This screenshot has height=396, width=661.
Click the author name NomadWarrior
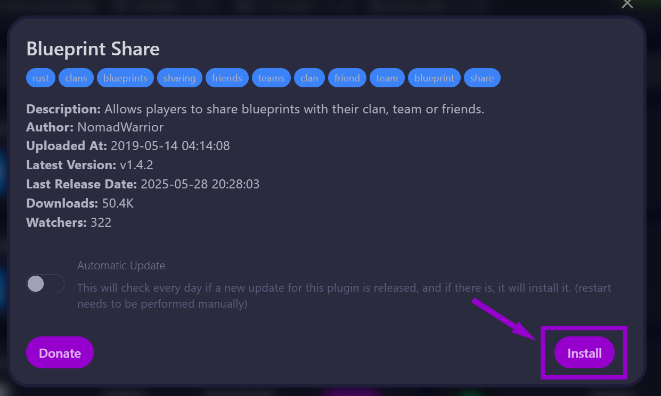click(x=120, y=127)
